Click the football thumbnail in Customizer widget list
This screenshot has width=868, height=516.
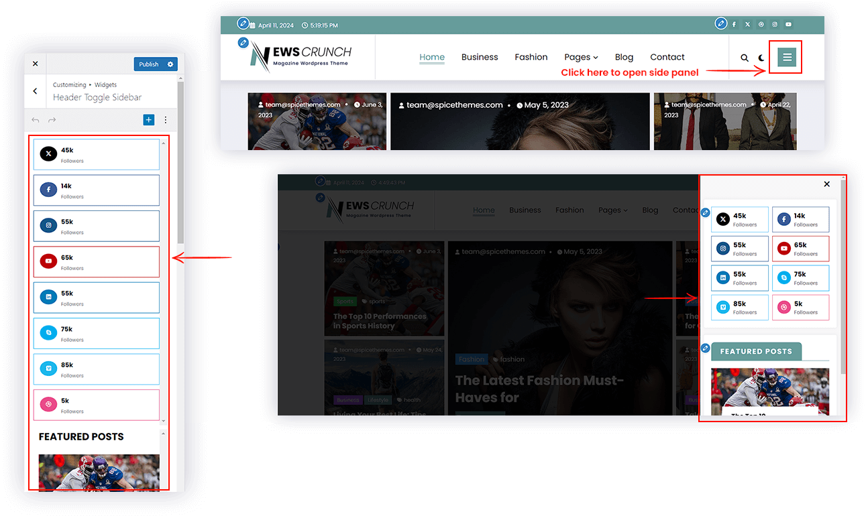pos(99,472)
